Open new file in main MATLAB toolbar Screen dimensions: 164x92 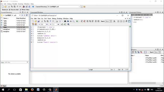pyautogui.click(x=3, y=7)
